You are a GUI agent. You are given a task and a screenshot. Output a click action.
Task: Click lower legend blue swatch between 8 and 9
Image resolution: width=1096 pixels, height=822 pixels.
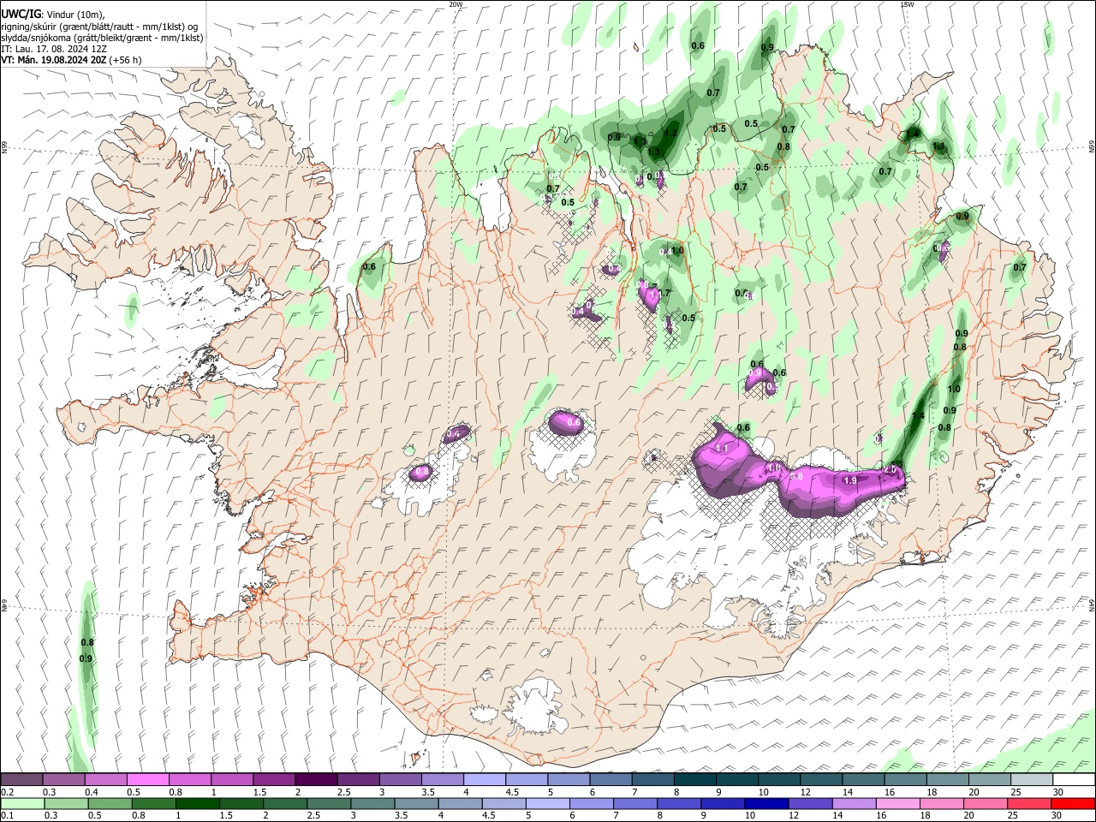(680, 803)
